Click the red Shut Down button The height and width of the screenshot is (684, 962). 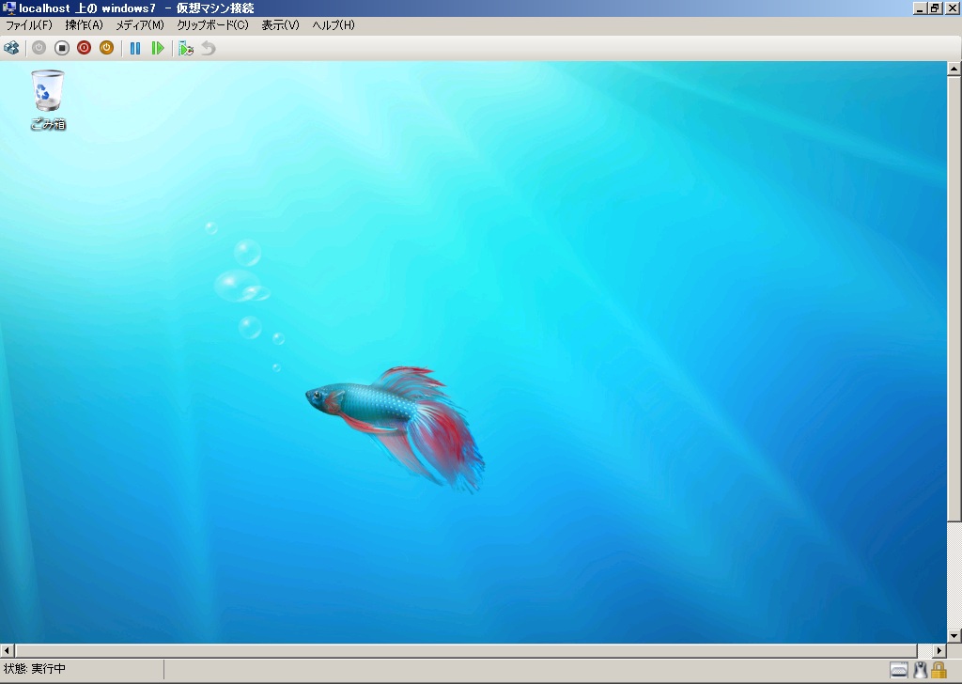pyautogui.click(x=84, y=48)
